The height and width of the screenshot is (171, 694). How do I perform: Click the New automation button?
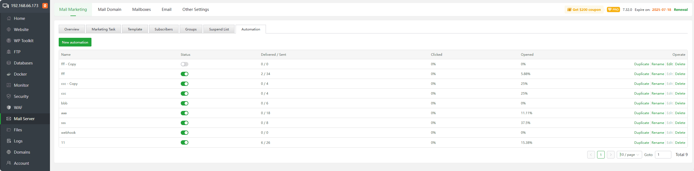pos(75,42)
